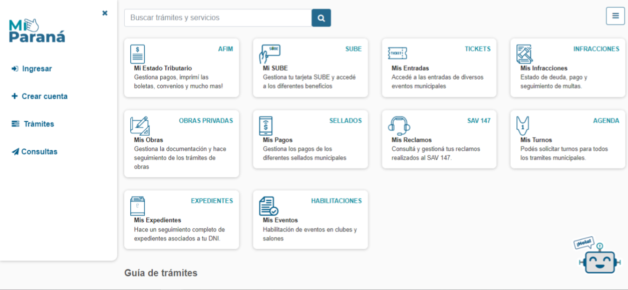Click the turn number icon for Mis Turnos
628x290 pixels.
pos(523,125)
